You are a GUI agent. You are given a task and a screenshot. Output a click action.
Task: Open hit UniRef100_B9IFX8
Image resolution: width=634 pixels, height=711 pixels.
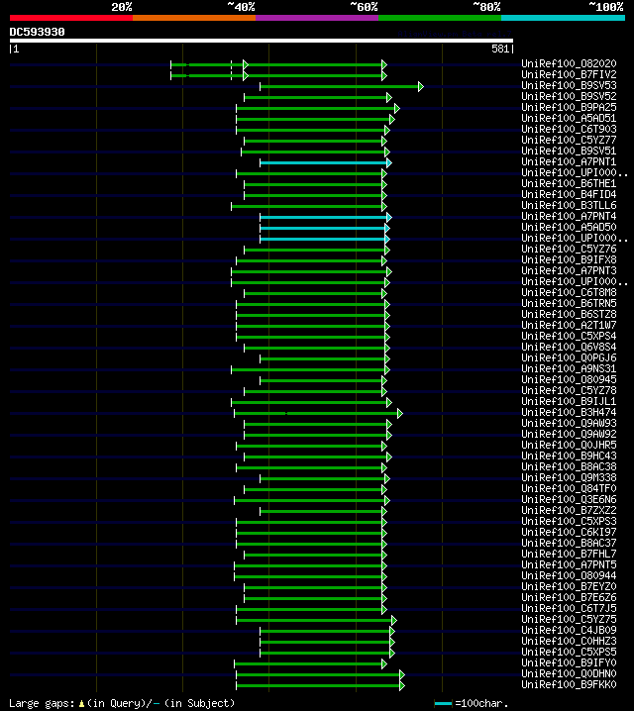pos(569,259)
